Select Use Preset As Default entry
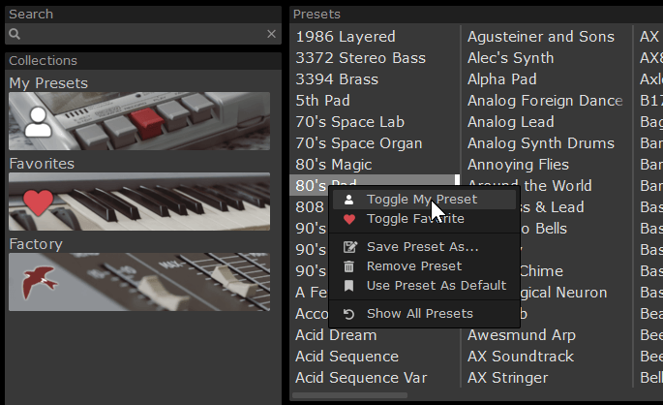This screenshot has height=405, width=663. pyautogui.click(x=424, y=286)
